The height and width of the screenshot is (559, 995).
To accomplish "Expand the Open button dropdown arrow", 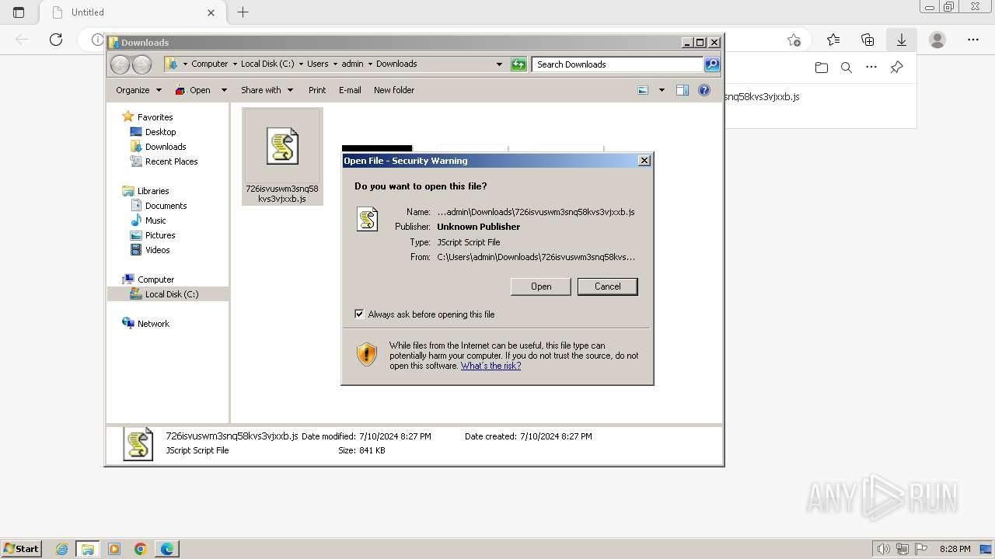I will point(224,90).
